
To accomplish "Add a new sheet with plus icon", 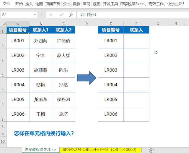I will 151,150.
